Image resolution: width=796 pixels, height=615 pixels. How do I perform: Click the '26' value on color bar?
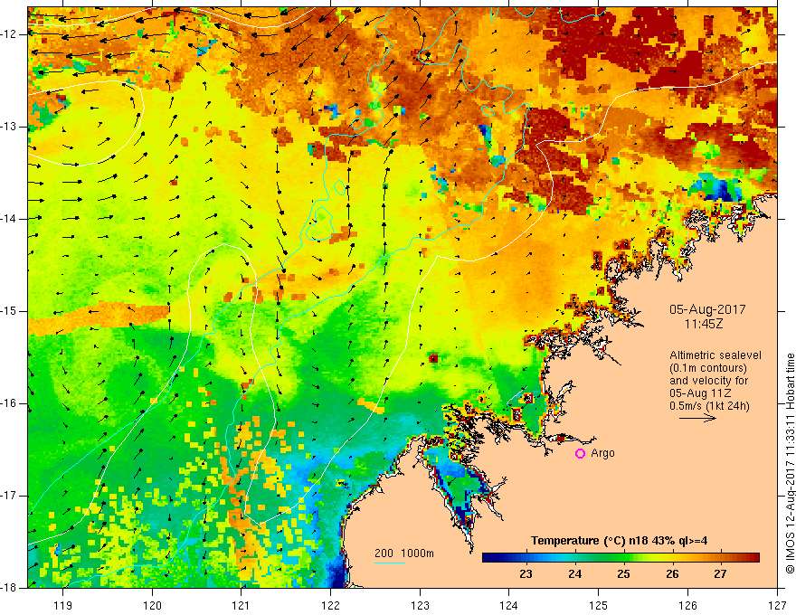click(x=672, y=574)
